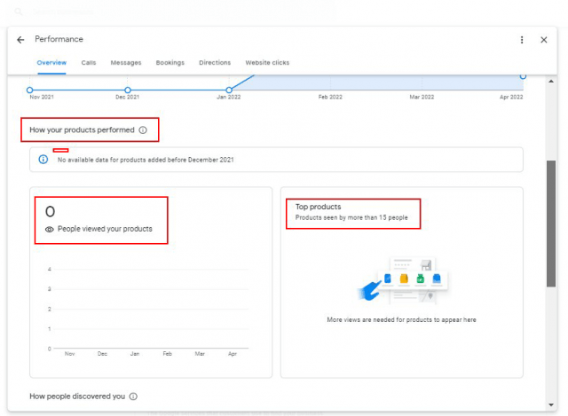Go back using the Performance back arrow

[20, 40]
